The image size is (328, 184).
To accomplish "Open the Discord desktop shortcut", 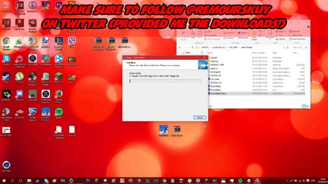I will (x=19, y=96).
